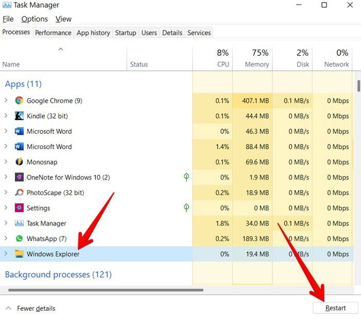The height and width of the screenshot is (319, 361).
Task: Click the 407.1 MB memory value
Action: [x=255, y=101]
